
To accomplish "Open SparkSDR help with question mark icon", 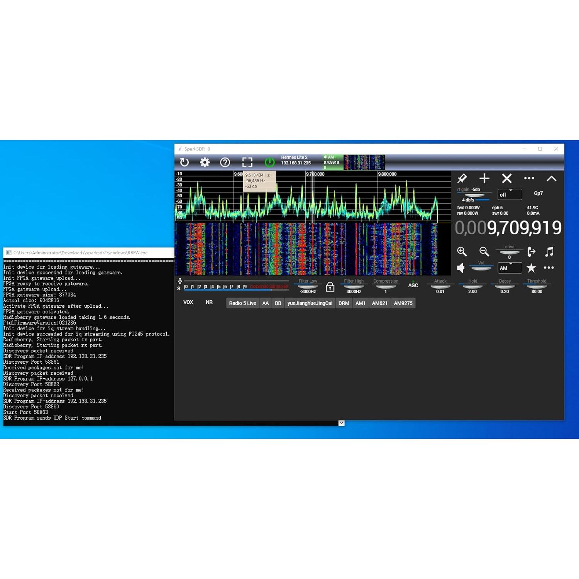I will (x=225, y=163).
